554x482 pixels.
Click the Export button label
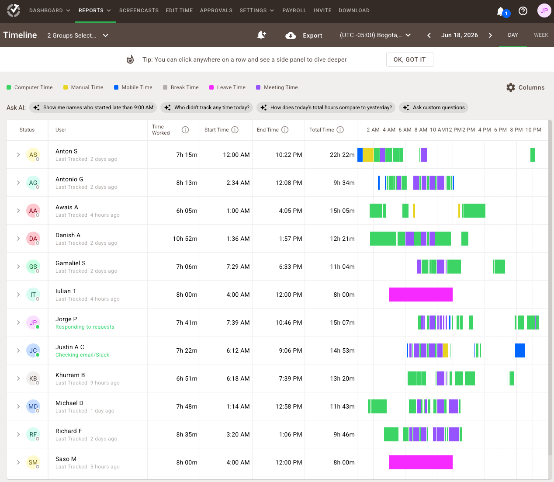click(x=313, y=35)
